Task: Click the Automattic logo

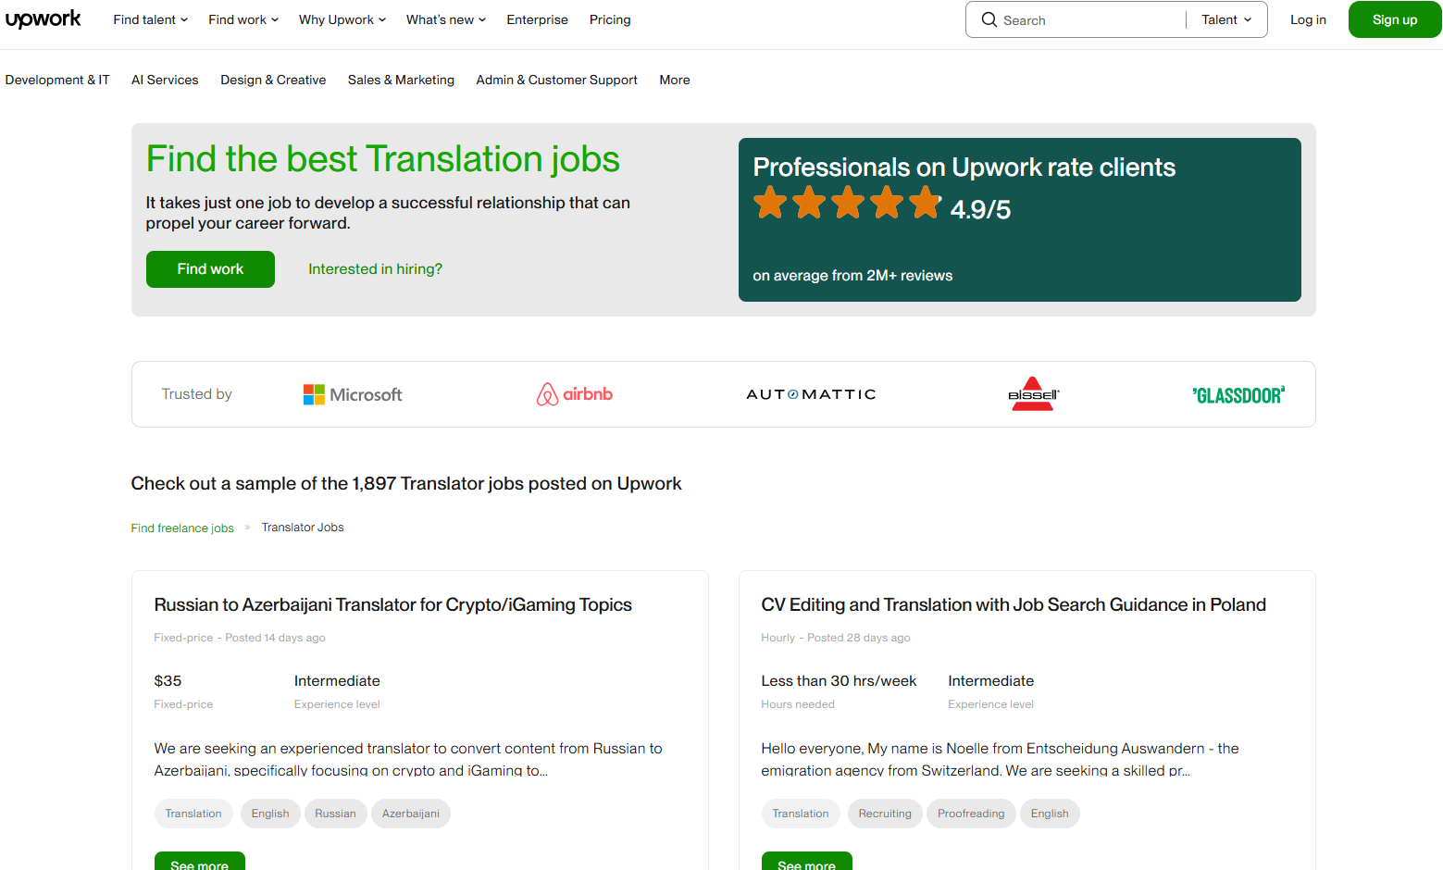Action: 811,394
